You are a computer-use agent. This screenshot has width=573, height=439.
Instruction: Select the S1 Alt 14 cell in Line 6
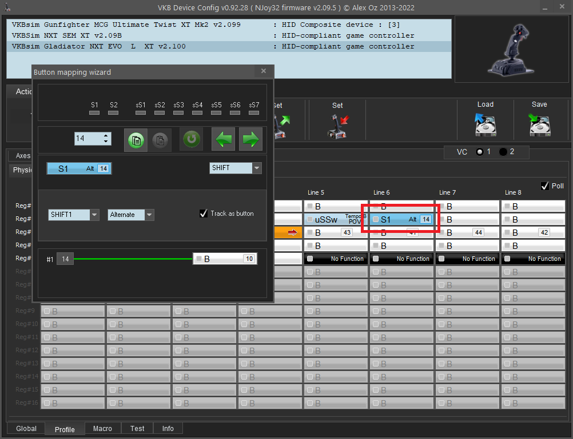click(x=401, y=219)
